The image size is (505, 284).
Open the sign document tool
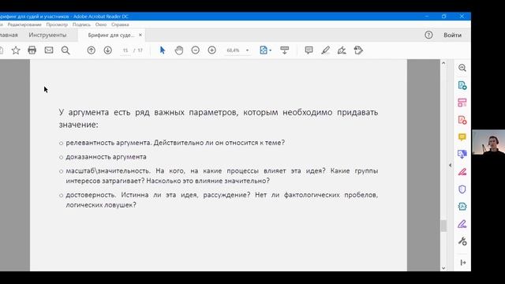click(342, 50)
